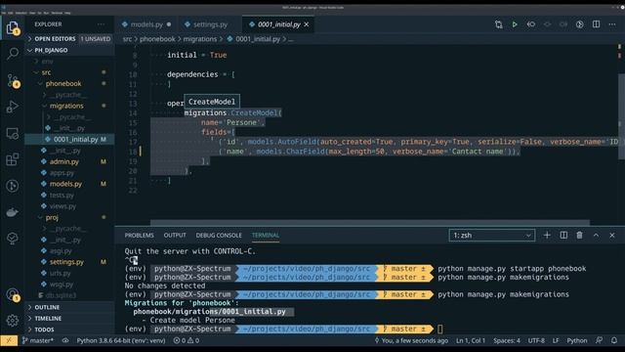625x352 pixels.
Task: Click the editor vertical scrollbar
Action: [x=621, y=115]
